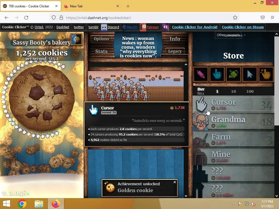This screenshot has height=209, width=279.
Task: Click the Discord logo icon
Action: pos(104,27)
